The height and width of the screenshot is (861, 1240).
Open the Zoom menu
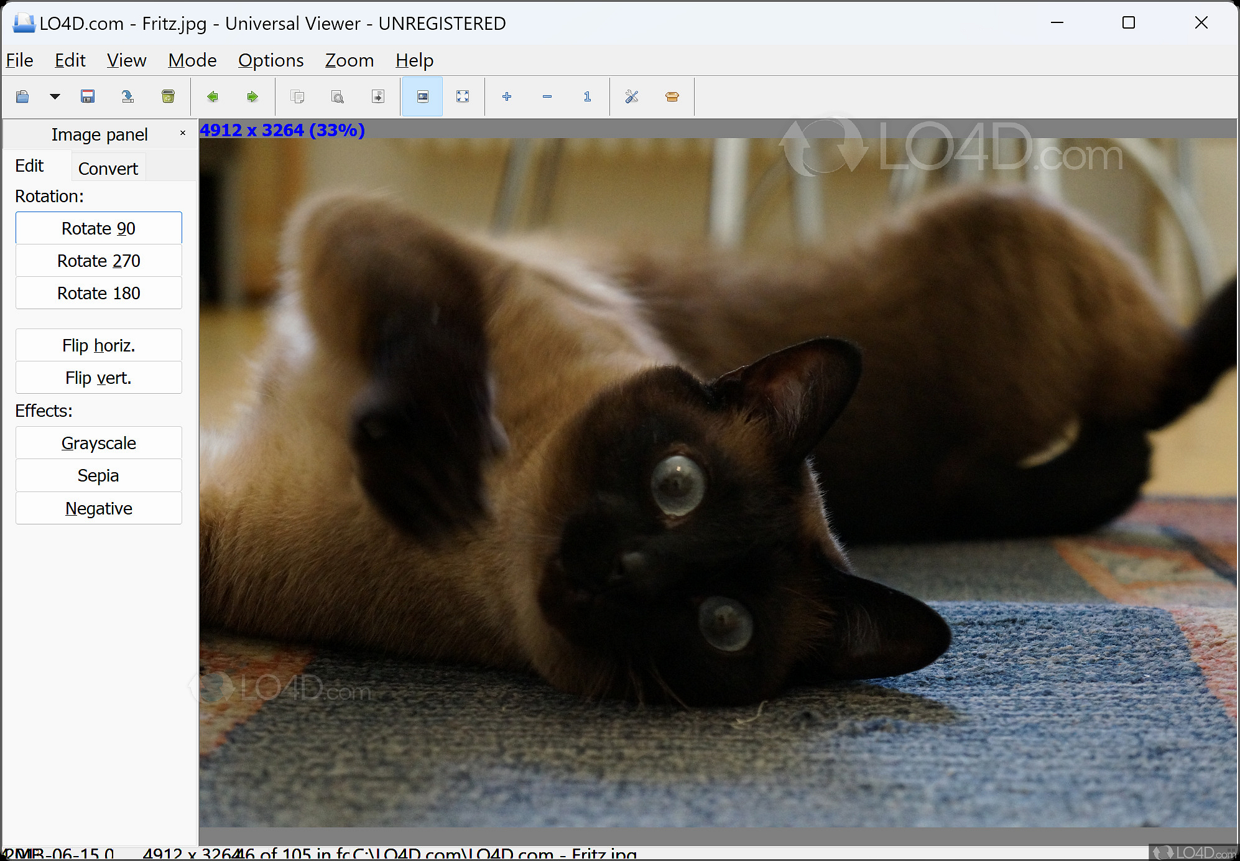click(x=349, y=60)
